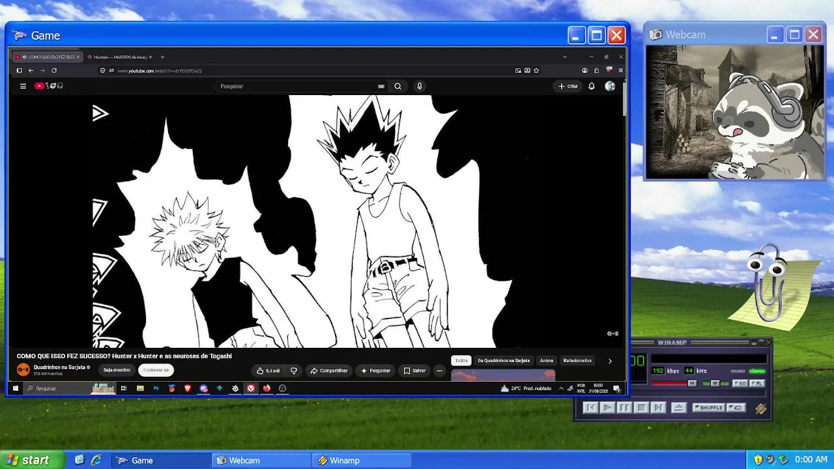This screenshot has width=834, height=469.
Task: Click the Seja membro button
Action: [x=117, y=370]
